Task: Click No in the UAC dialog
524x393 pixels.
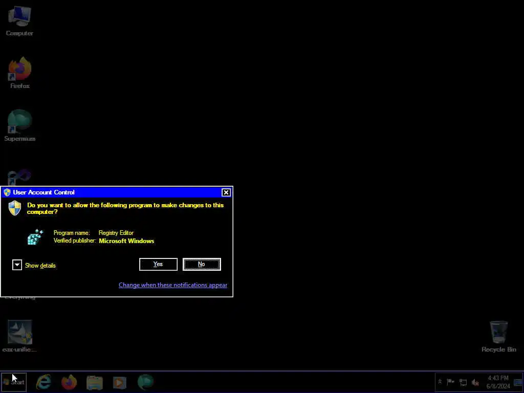Action: [x=202, y=264]
